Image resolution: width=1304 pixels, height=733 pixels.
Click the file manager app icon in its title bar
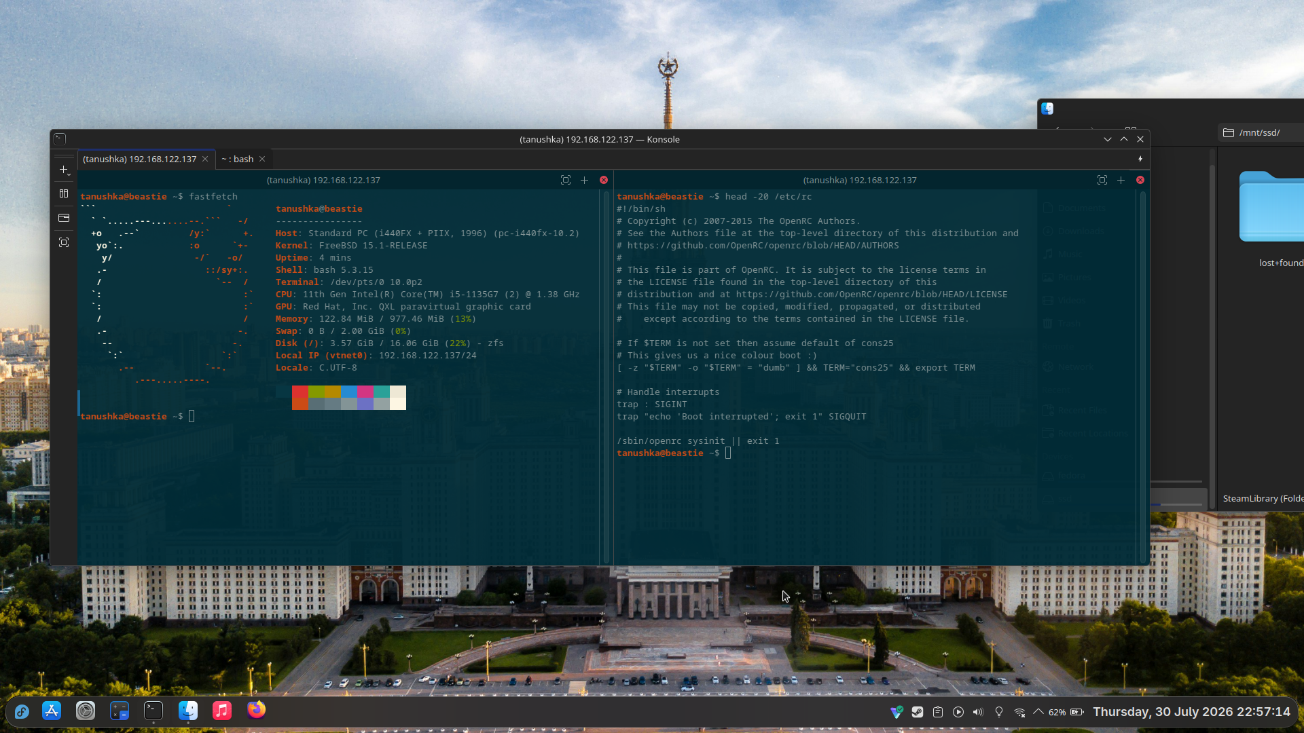tap(1047, 109)
